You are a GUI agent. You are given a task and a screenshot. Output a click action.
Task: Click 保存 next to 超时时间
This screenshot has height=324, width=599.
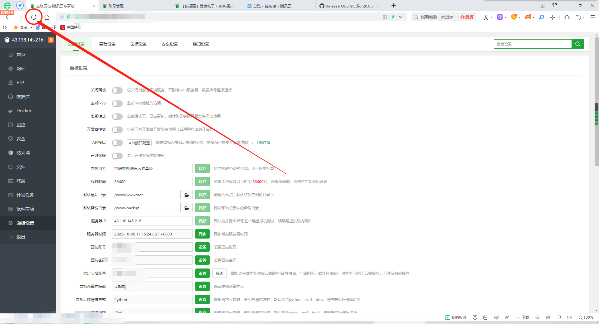tap(202, 182)
